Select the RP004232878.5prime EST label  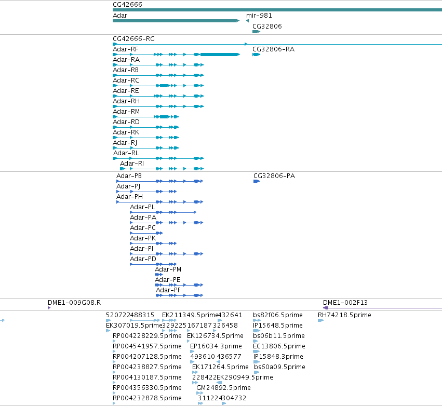(x=147, y=398)
